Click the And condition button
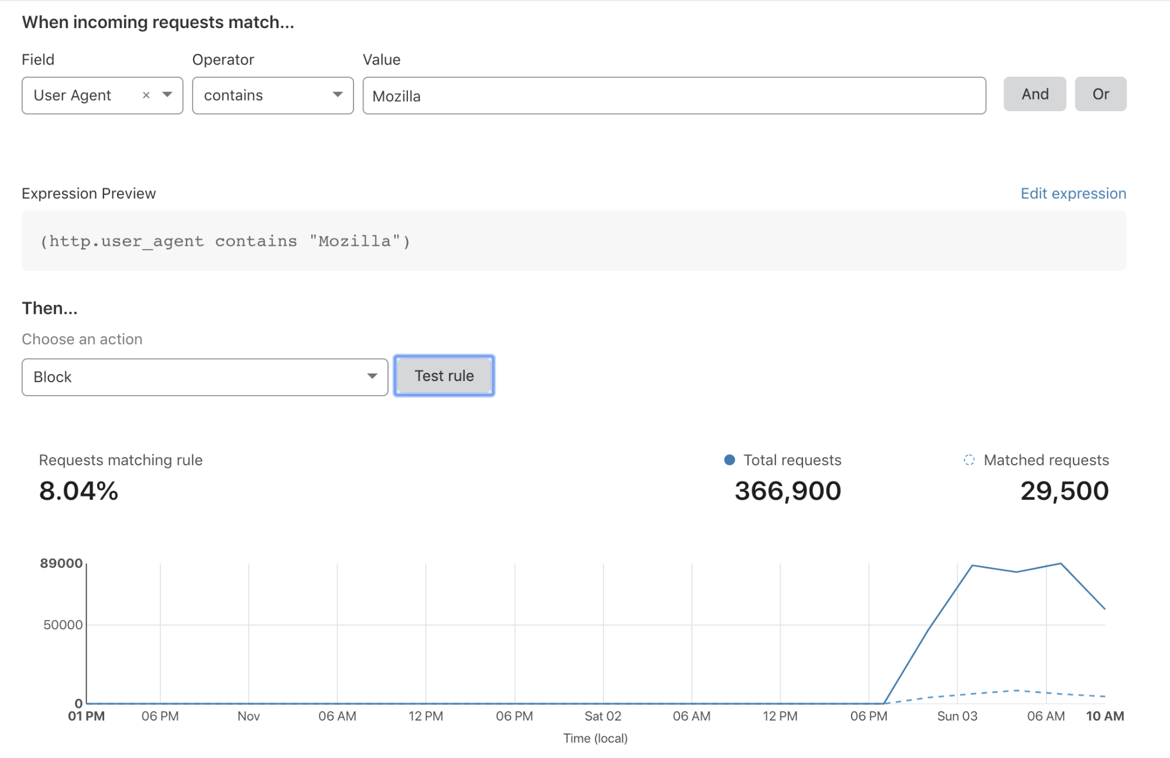Viewport: 1170px width, 758px height. (x=1034, y=94)
